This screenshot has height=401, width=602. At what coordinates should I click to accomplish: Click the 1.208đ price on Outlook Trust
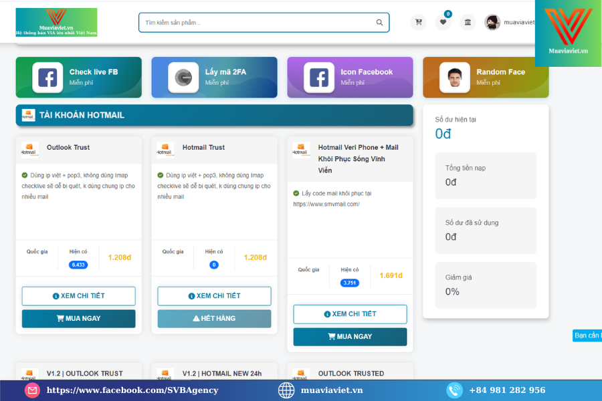coord(120,257)
